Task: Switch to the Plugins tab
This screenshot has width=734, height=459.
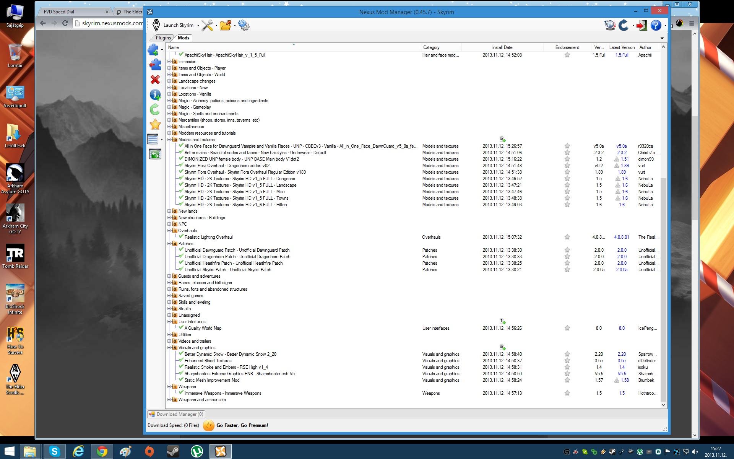Action: [163, 38]
